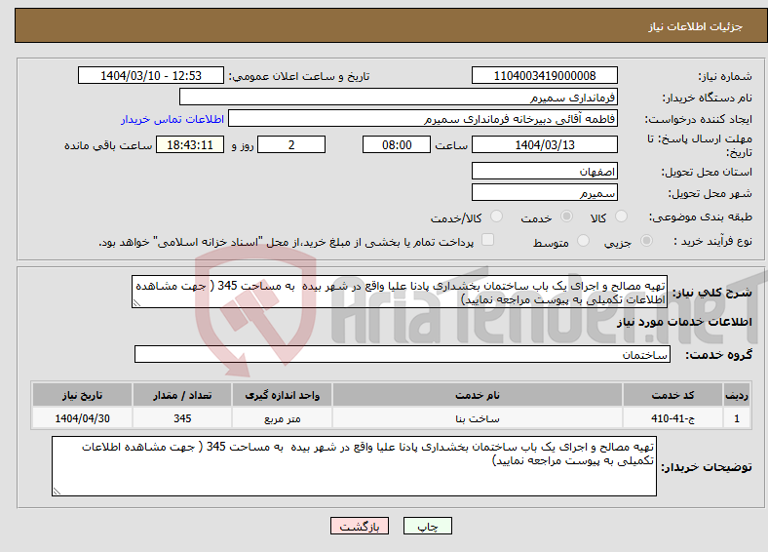The height and width of the screenshot is (552, 768).
Task: Click the توضیحات خریدار label
Action: coord(707,467)
